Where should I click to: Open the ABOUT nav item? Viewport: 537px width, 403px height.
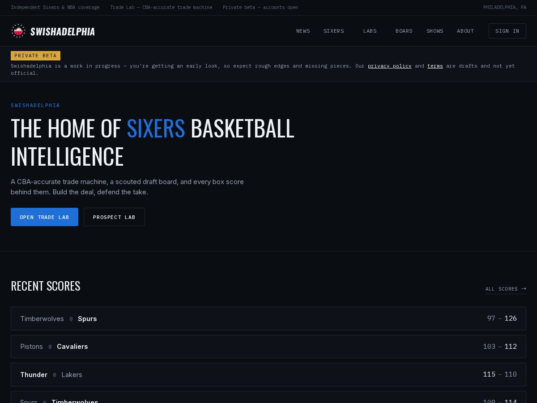pyautogui.click(x=465, y=31)
